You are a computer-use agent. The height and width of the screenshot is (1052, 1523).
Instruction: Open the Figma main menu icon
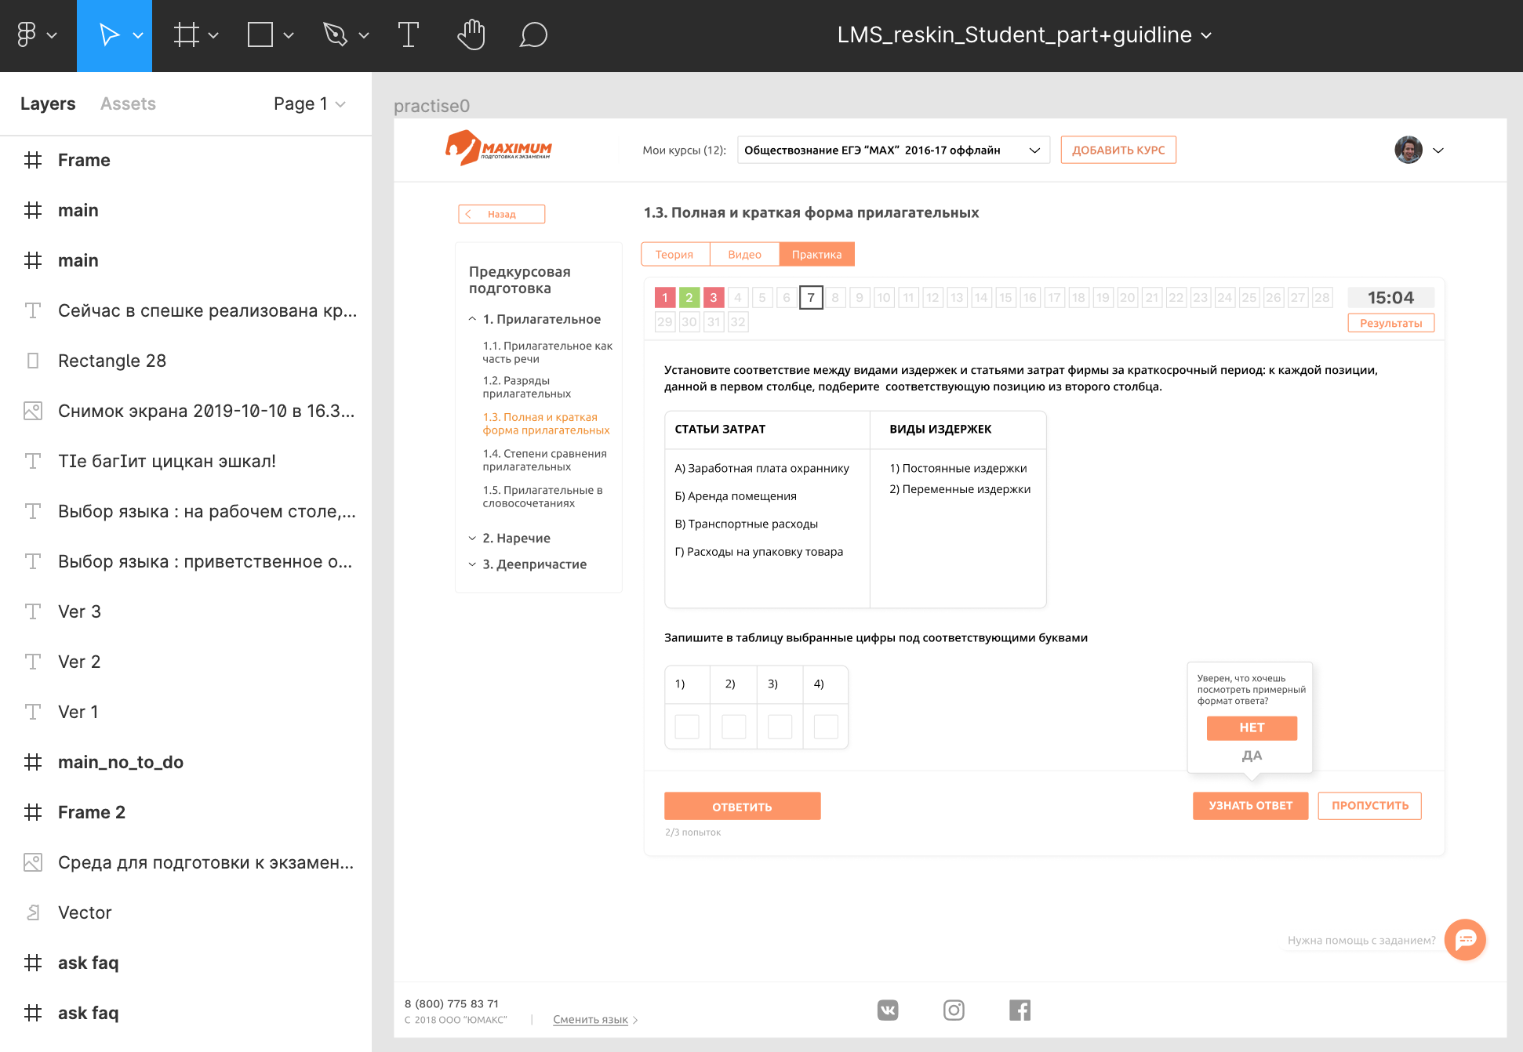(x=27, y=35)
